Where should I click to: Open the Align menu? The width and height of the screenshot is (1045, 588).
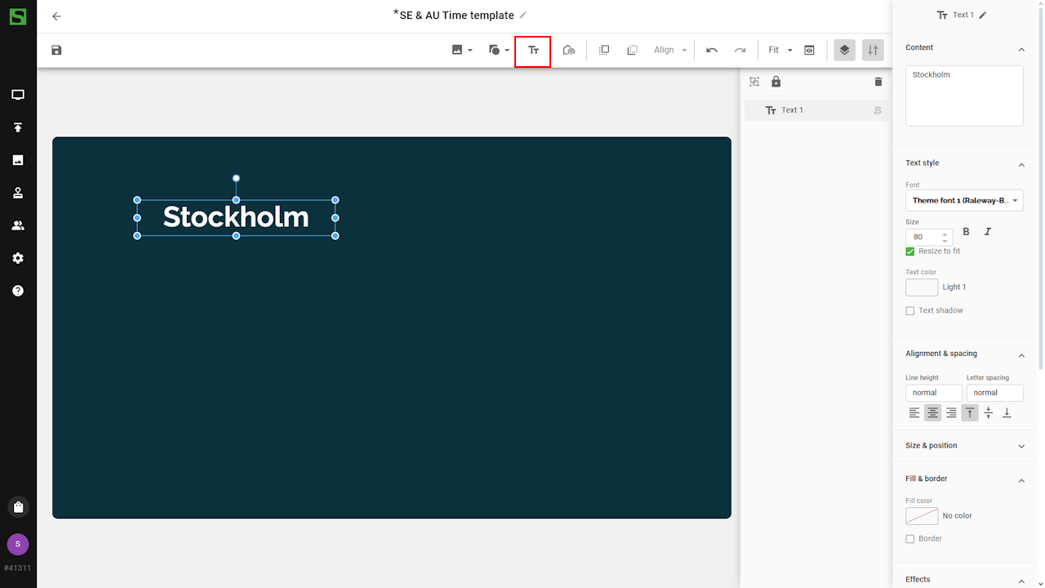pyautogui.click(x=670, y=51)
